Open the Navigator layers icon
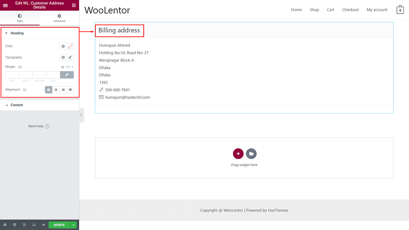409x230 pixels. 14,225
